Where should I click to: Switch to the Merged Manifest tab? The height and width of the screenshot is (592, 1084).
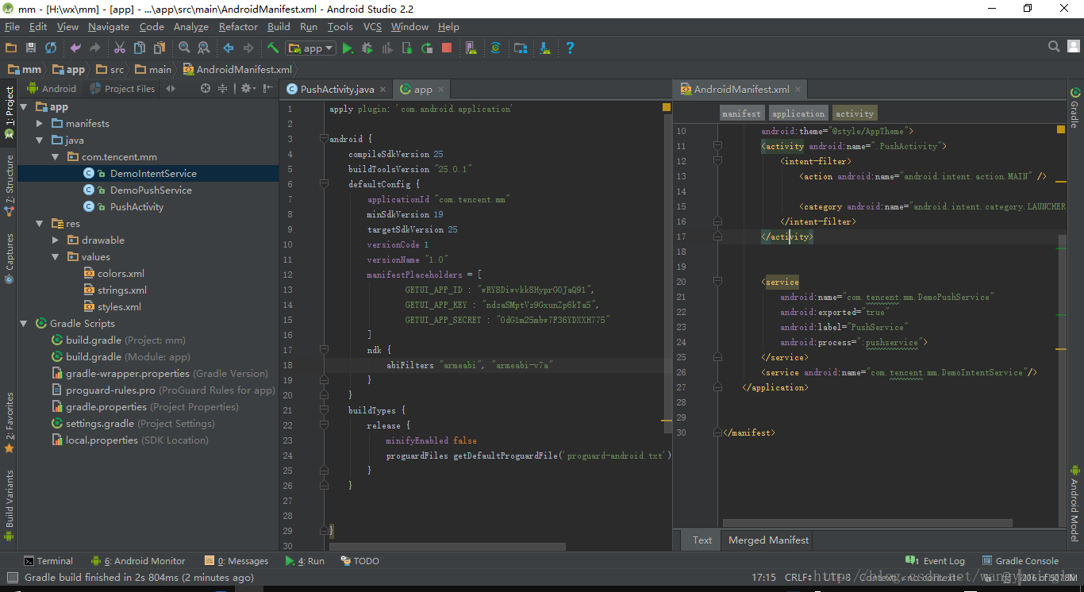768,540
